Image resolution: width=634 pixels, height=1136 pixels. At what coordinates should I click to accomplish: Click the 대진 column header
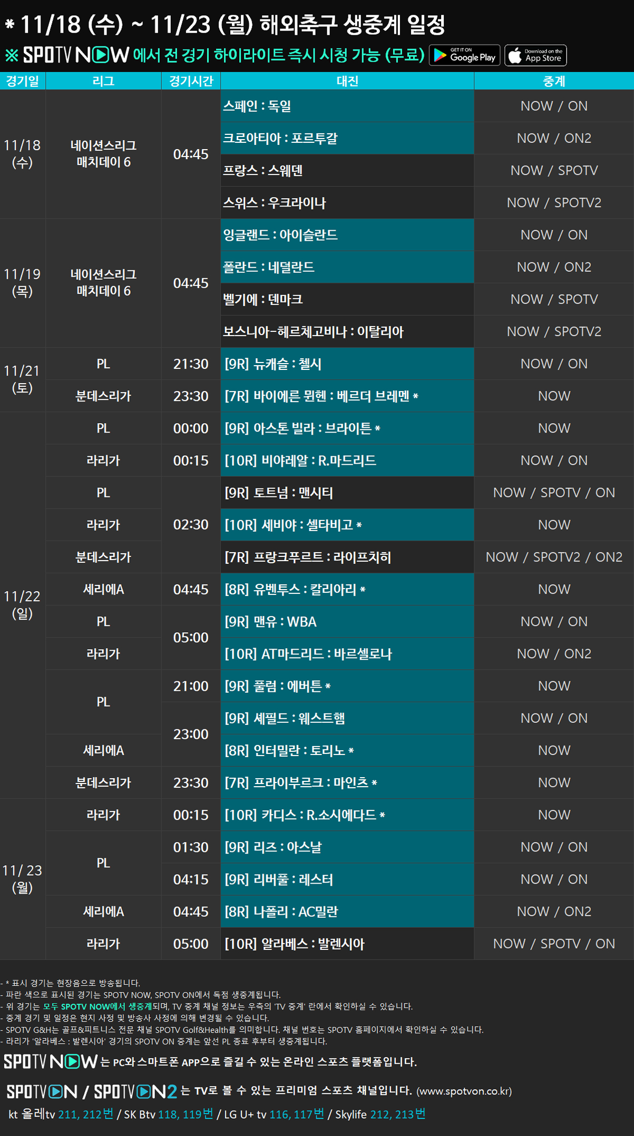[347, 81]
